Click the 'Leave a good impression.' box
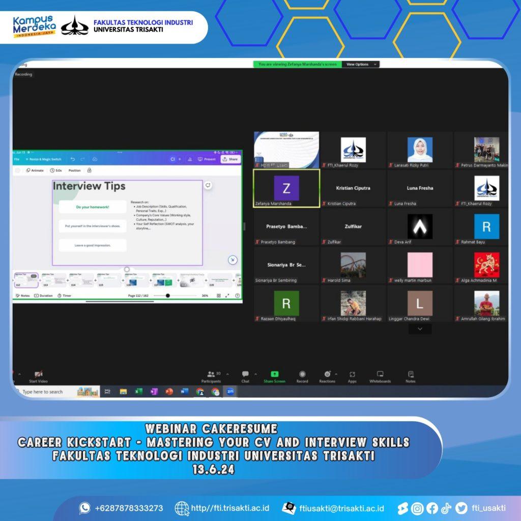The width and height of the screenshot is (521, 521). click(93, 245)
